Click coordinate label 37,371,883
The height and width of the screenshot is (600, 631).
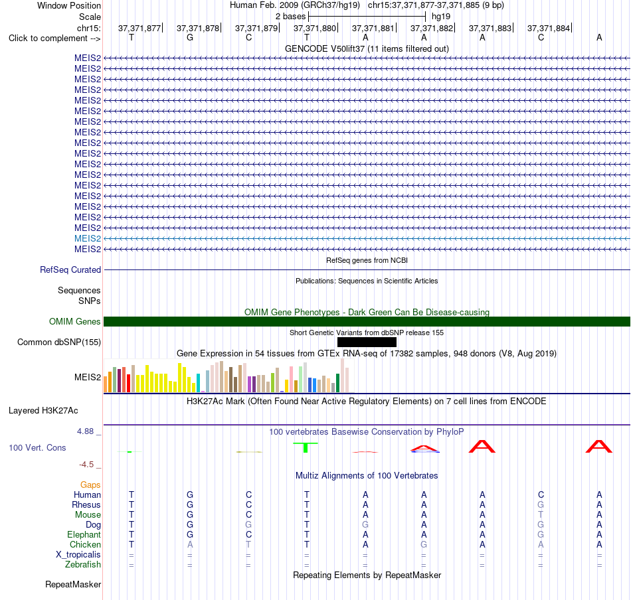[x=490, y=28]
